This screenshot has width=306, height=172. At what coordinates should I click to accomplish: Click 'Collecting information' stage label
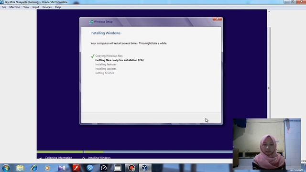click(58, 157)
